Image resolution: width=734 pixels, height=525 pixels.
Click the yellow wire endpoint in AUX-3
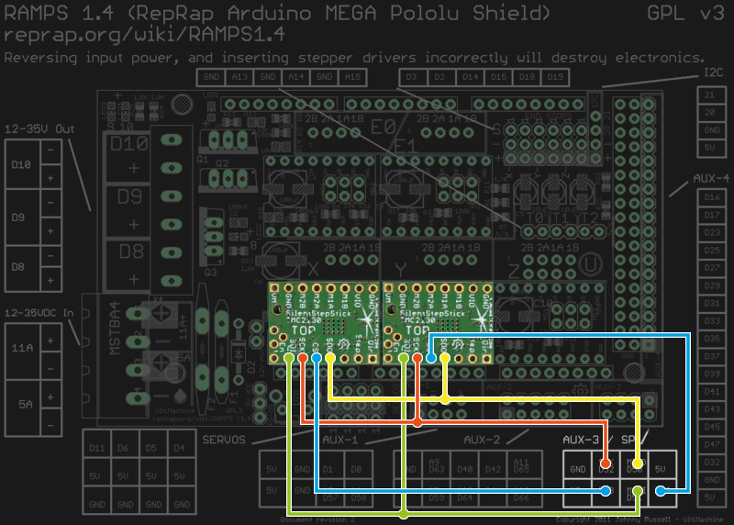point(637,464)
